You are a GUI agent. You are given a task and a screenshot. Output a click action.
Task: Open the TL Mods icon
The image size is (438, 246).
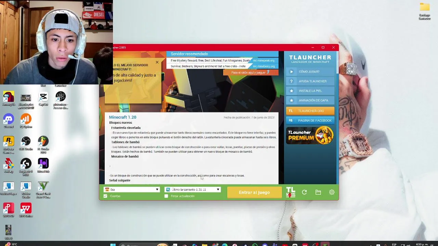(291, 192)
